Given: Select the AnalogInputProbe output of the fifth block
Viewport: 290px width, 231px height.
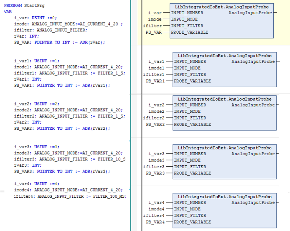Looking at the screenshot, I should (253, 203).
